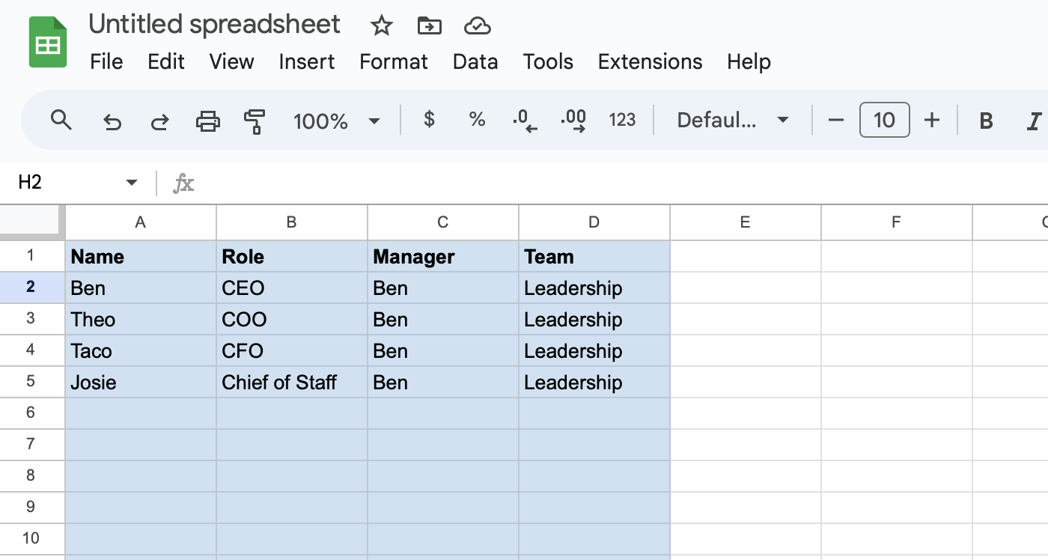Undo the last action

[112, 121]
